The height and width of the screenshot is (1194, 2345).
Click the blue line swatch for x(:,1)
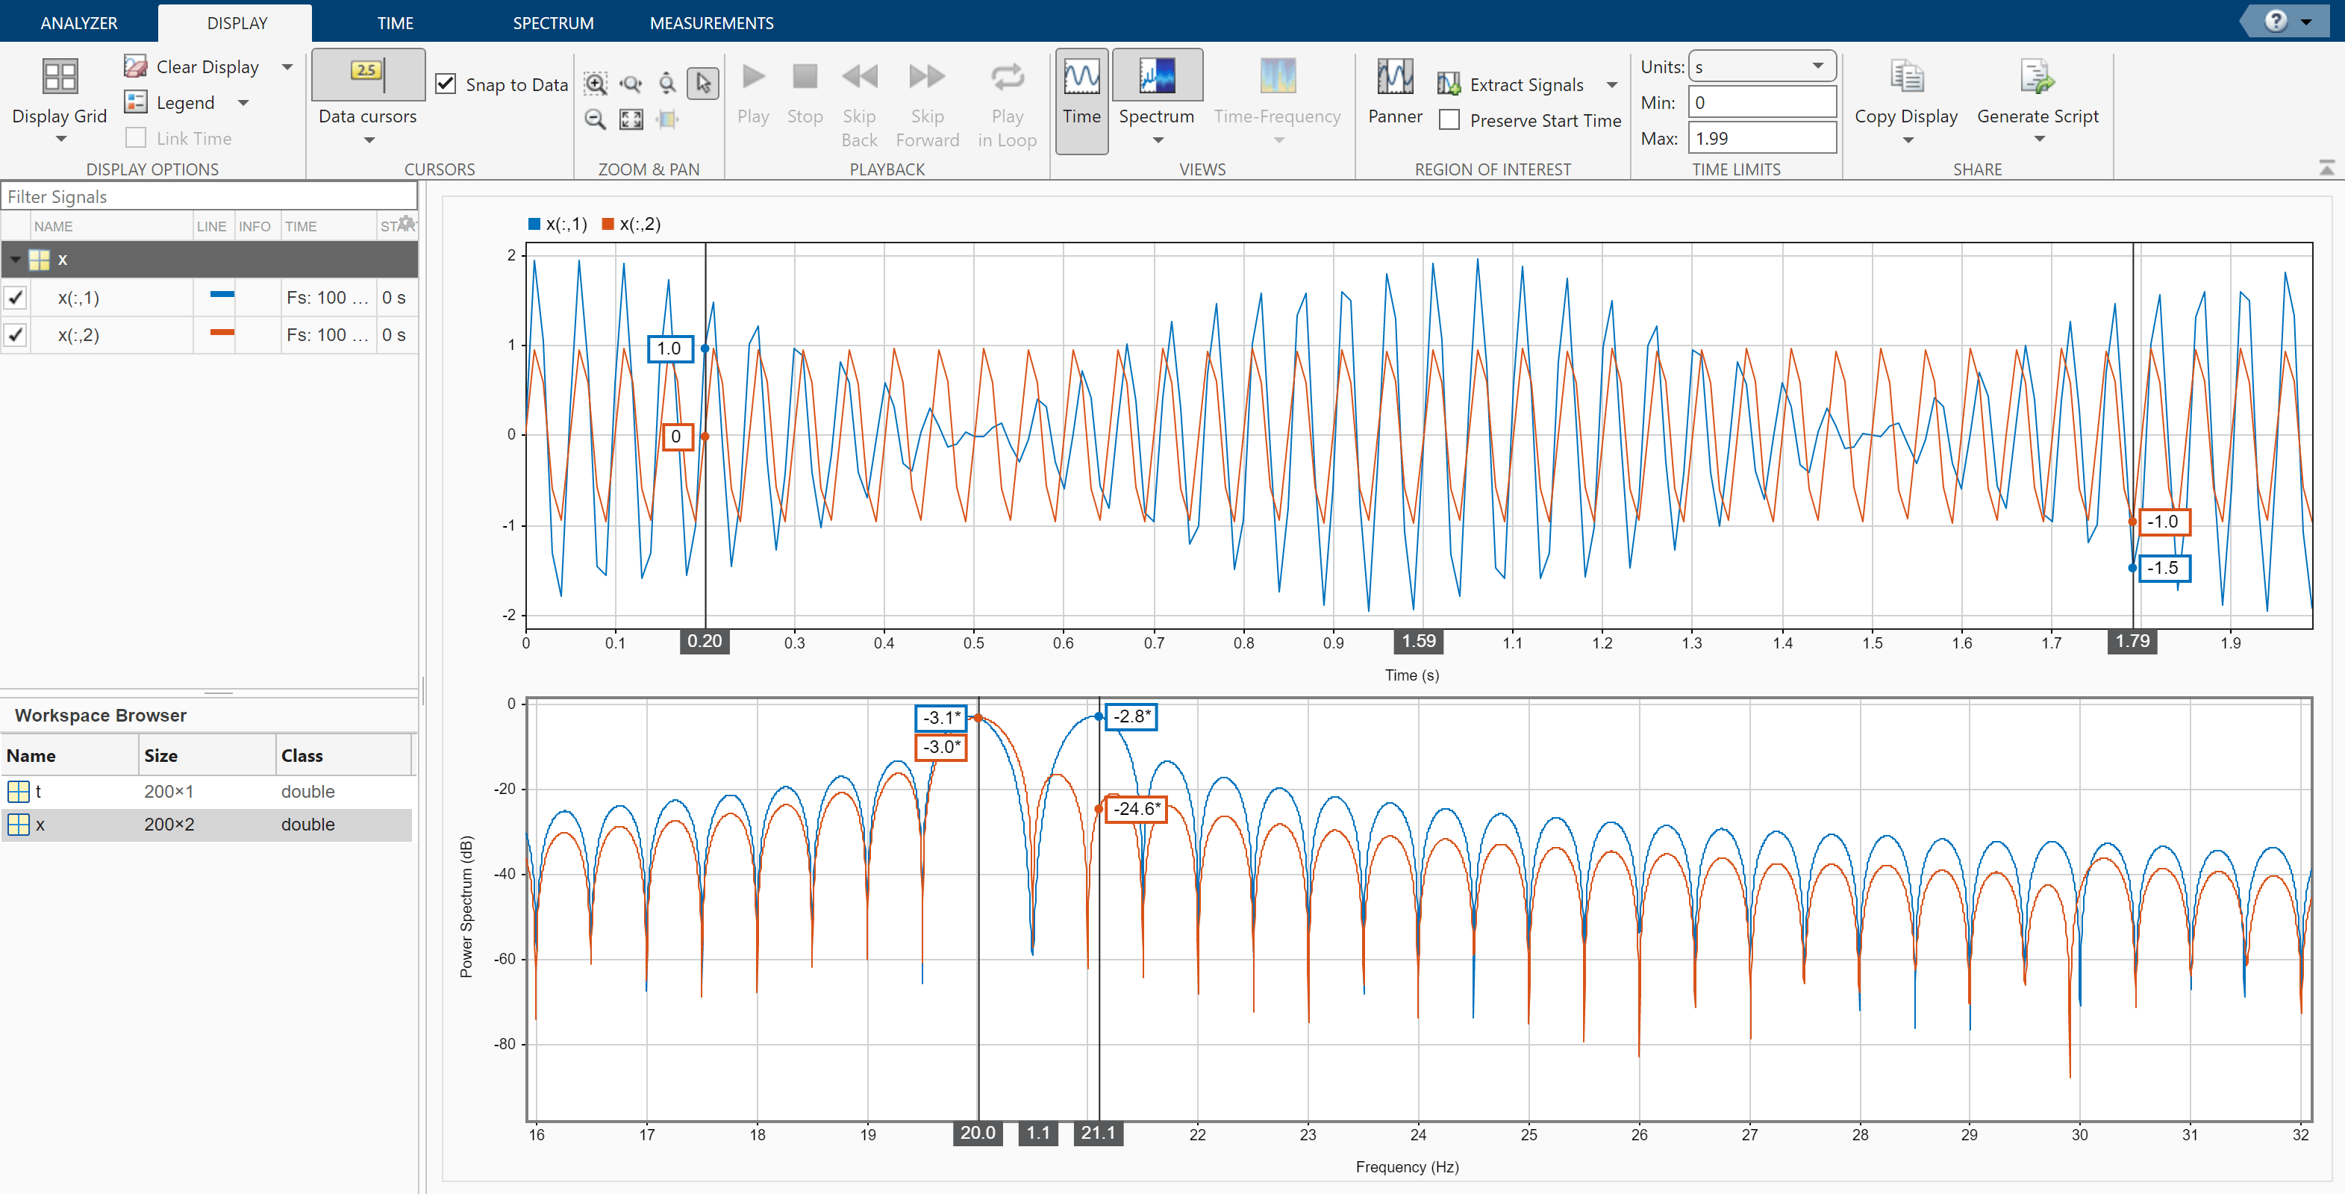click(x=221, y=295)
